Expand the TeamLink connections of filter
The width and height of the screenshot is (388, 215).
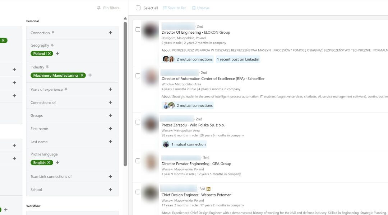click(111, 176)
